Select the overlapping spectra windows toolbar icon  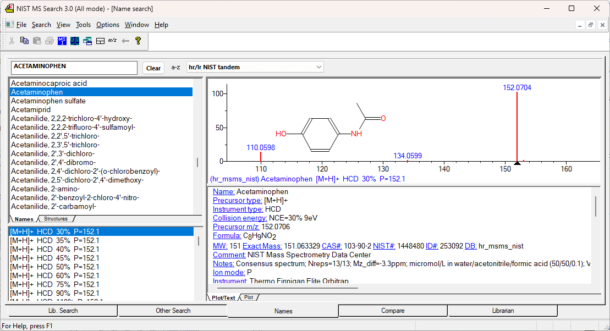(x=87, y=41)
